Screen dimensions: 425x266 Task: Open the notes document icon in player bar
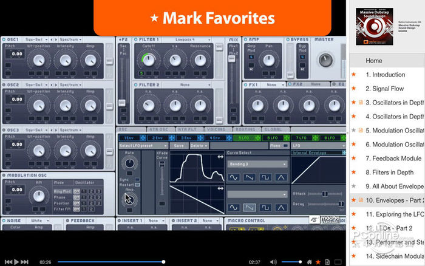click(x=327, y=262)
